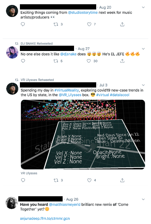Image resolution: width=151 pixels, height=224 pixels.
Task: Open the Aug 27 tweet options chevron
Action: [143, 49]
